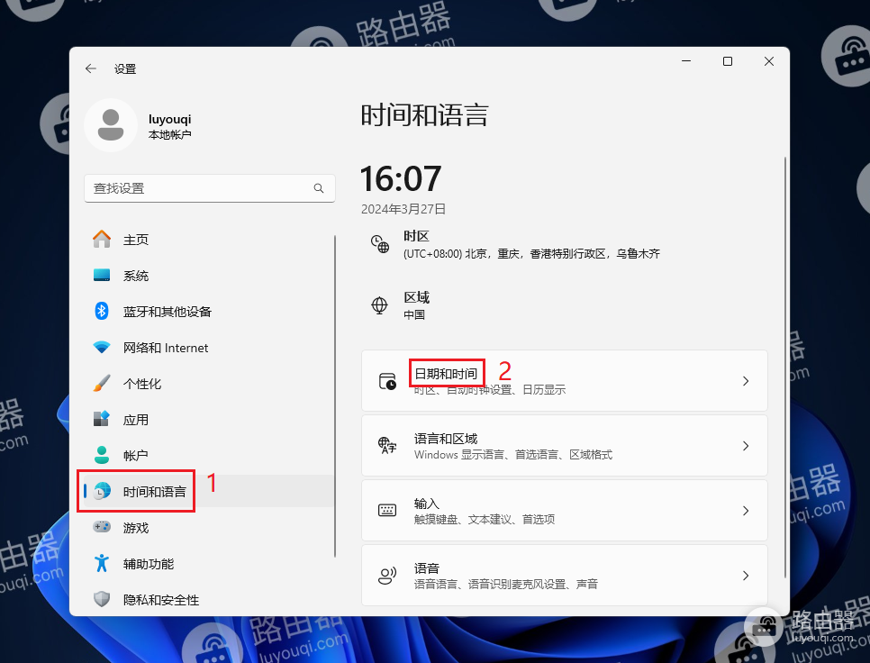Open the 日期和时间 settings card

[565, 381]
